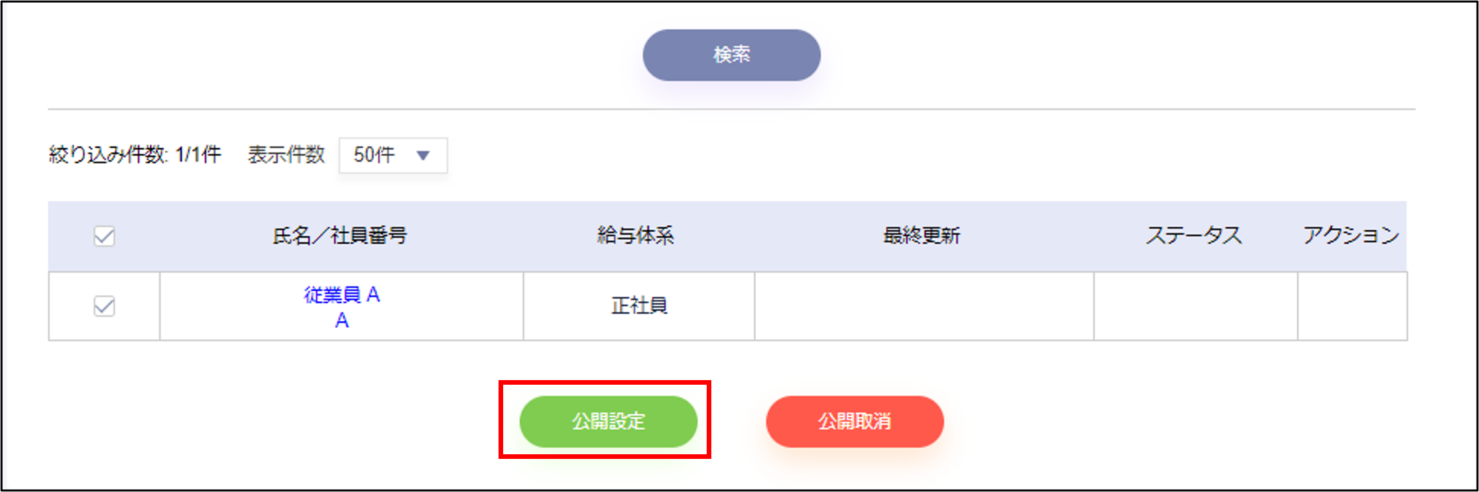Click the 表示件数 label

(x=286, y=156)
